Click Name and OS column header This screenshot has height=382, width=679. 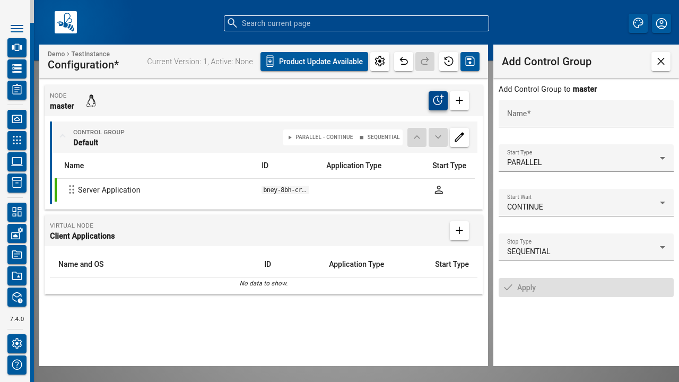point(81,264)
